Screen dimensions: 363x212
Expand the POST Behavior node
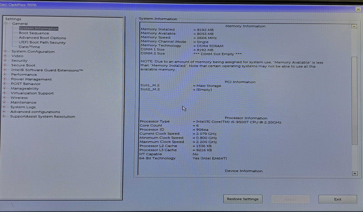click(5, 84)
